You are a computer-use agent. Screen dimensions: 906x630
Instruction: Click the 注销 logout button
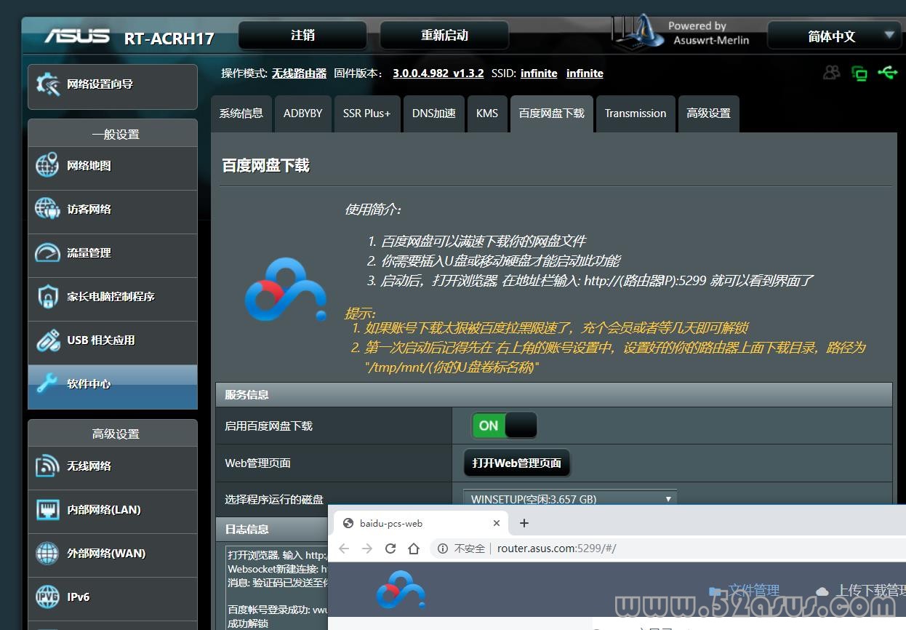pos(302,35)
